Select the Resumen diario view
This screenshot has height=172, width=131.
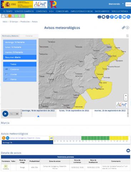tap(20, 57)
